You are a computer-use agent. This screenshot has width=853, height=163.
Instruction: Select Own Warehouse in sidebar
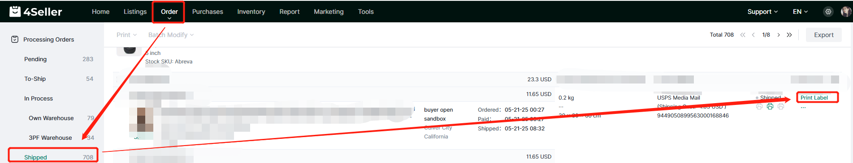click(x=51, y=118)
